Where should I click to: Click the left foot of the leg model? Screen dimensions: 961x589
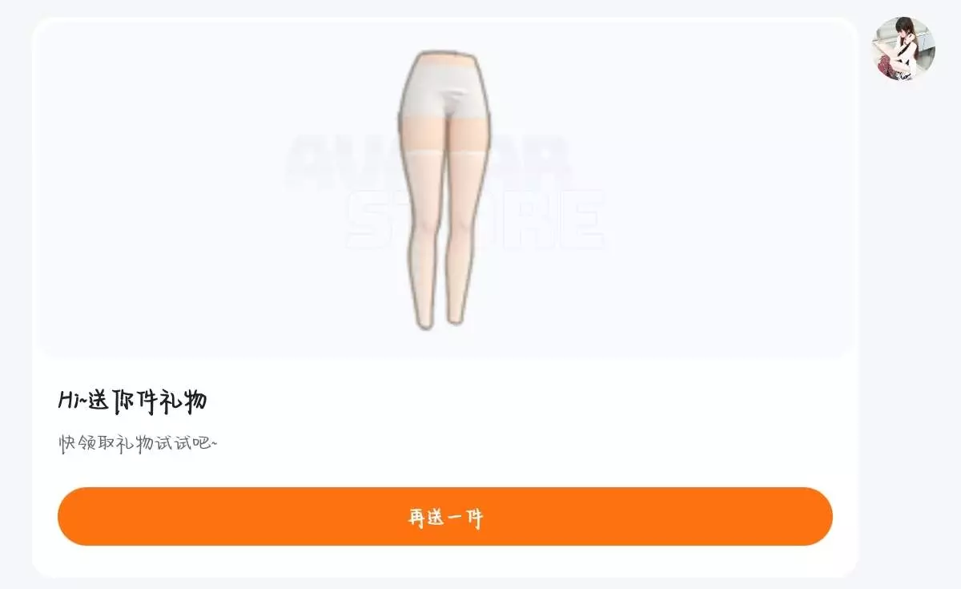pos(426,319)
